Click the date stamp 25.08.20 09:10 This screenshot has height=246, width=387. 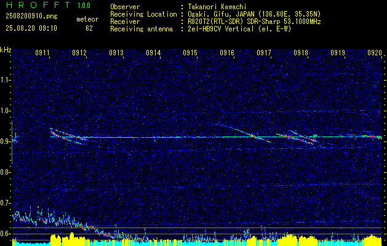coord(31,28)
